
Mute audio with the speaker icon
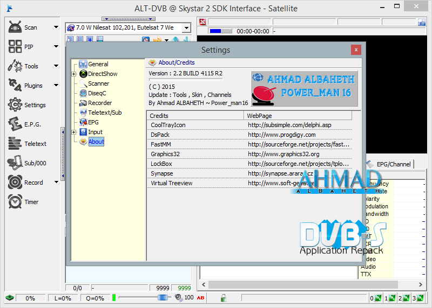click(x=179, y=298)
